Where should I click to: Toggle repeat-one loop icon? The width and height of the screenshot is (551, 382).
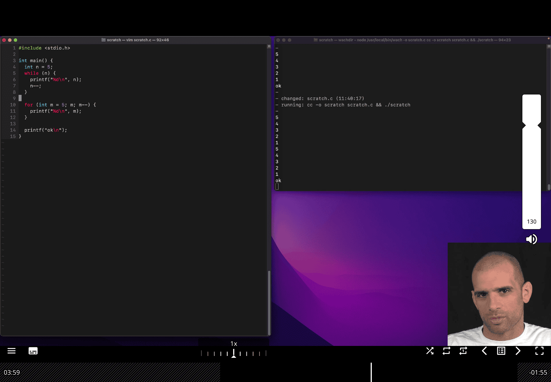(x=463, y=351)
